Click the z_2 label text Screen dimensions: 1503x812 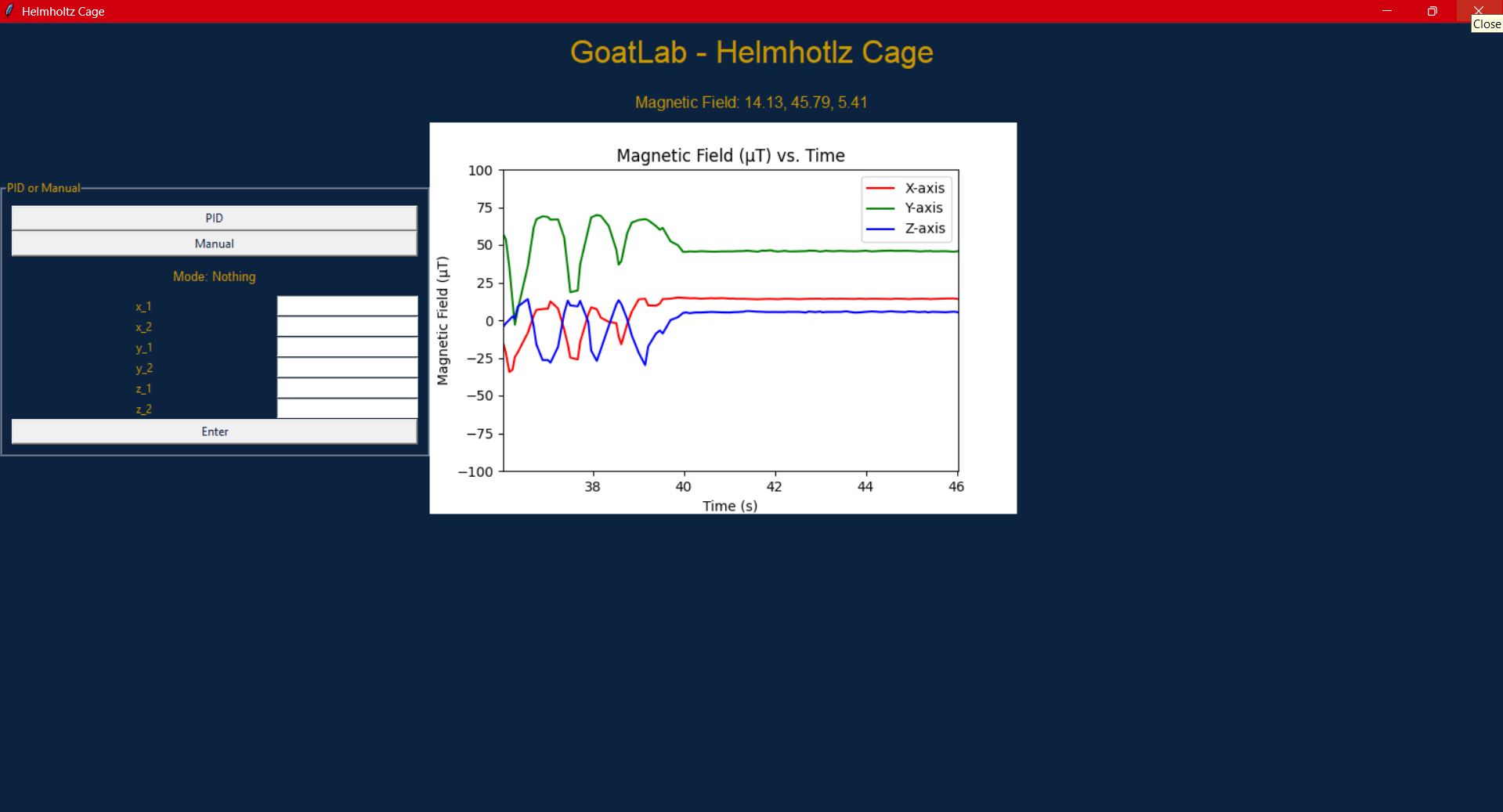tap(143, 410)
